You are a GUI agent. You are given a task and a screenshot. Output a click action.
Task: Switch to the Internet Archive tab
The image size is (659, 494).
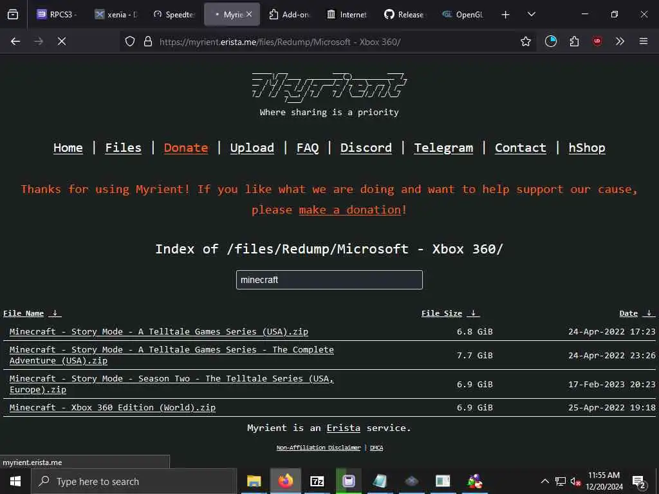(x=348, y=14)
